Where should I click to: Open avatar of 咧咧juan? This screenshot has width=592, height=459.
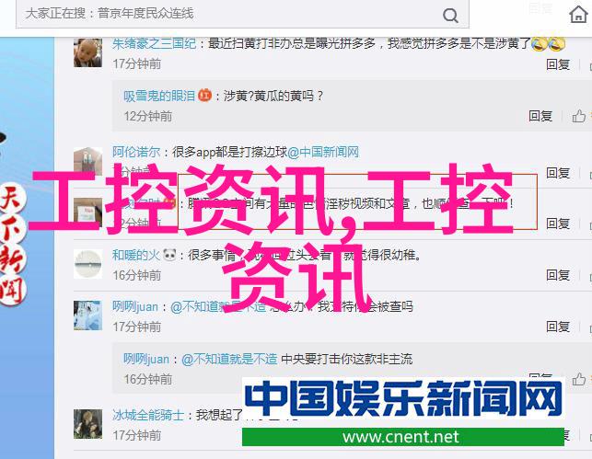click(87, 316)
